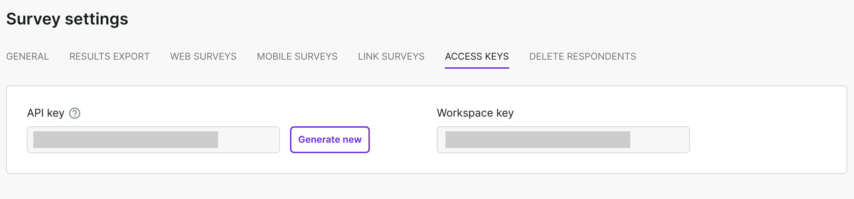Select the Access Keys tab
Image resolution: width=854 pixels, height=199 pixels.
click(476, 56)
